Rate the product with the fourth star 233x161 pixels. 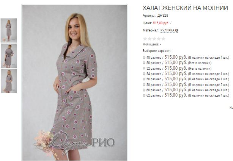point(159,39)
